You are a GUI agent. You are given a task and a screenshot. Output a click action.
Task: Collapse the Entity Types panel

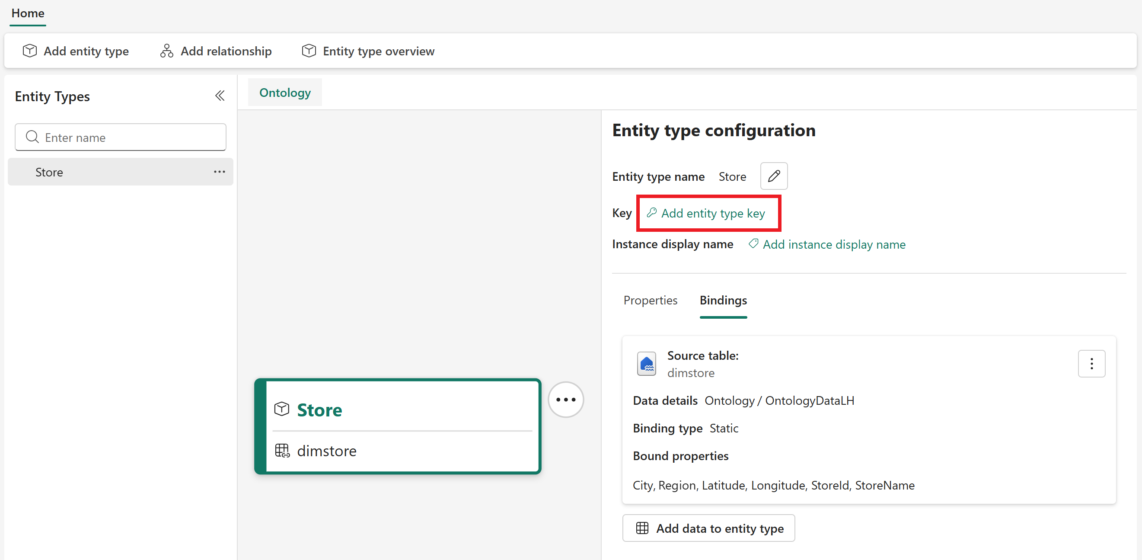[220, 96]
